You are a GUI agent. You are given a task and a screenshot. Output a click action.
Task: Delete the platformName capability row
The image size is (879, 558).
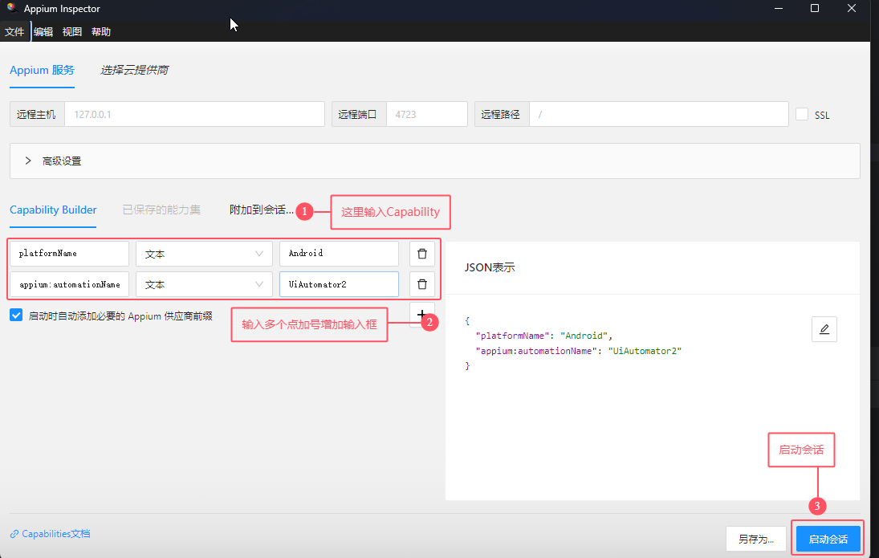422,254
